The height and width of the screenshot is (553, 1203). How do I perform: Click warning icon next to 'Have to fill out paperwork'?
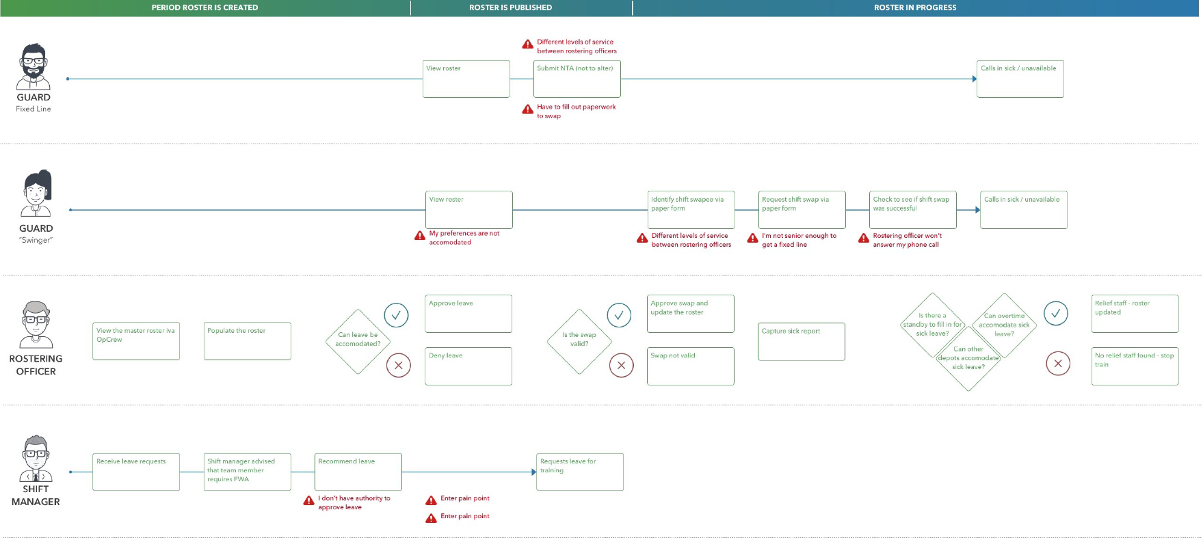click(x=527, y=109)
